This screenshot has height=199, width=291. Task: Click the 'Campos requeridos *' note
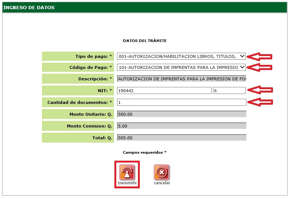[145, 152]
